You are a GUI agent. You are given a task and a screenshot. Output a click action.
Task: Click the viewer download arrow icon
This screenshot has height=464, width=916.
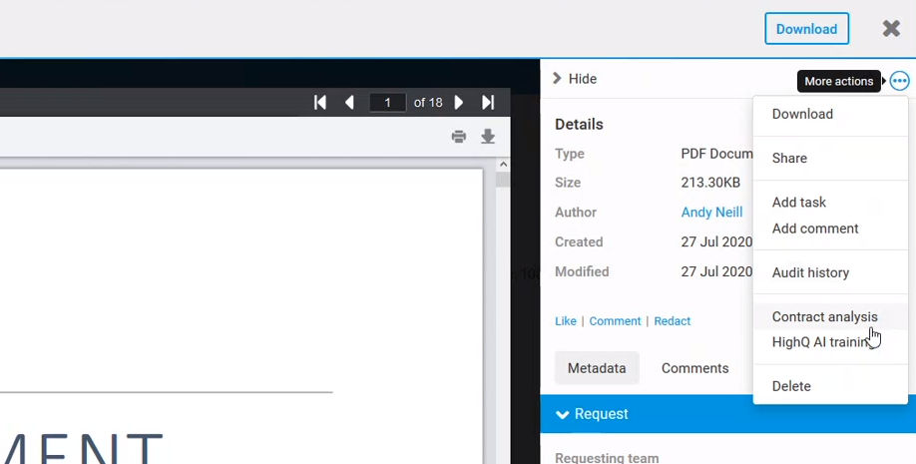pos(488,137)
